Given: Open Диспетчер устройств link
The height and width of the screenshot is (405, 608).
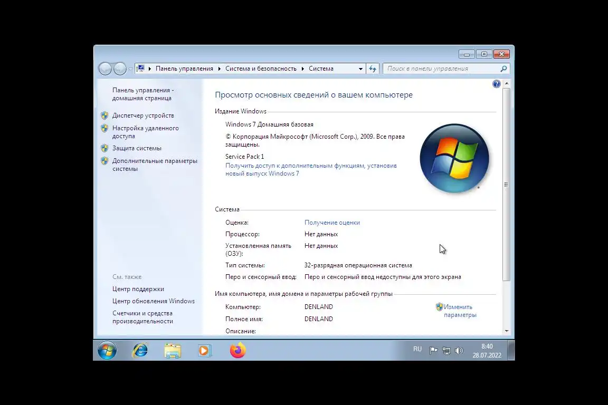Looking at the screenshot, I should click(143, 115).
